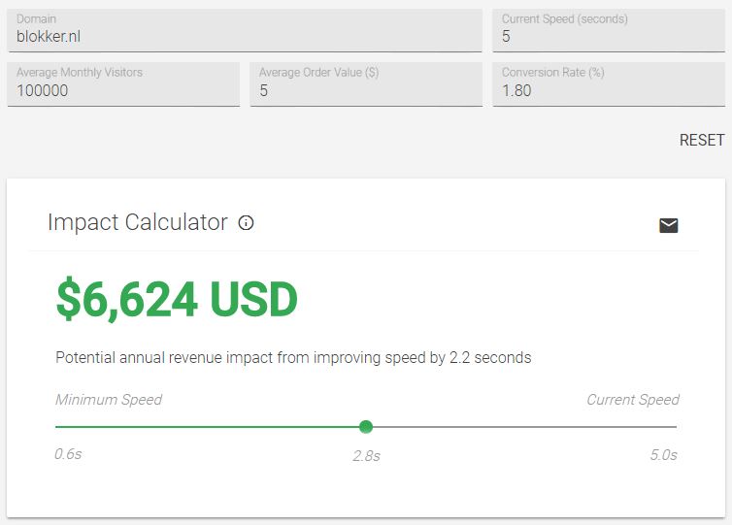The image size is (732, 525).
Task: Click the Average Order Value ($) field
Action: pos(365,90)
